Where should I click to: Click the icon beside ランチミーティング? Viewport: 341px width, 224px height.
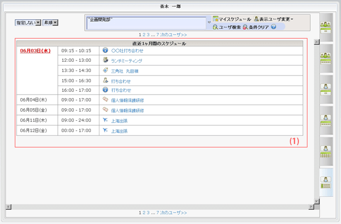pos(106,60)
